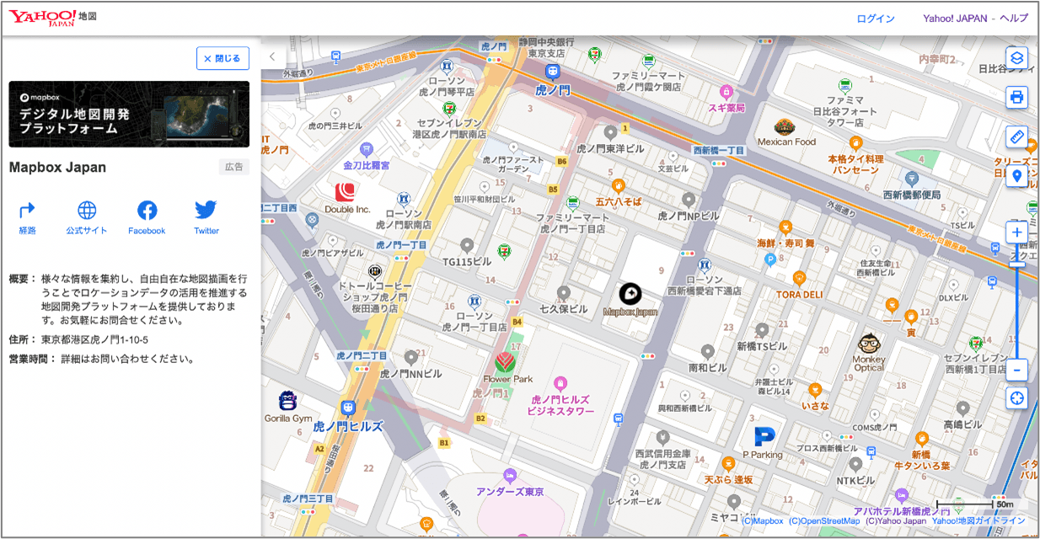The image size is (1040, 539).
Task: Zoom in using the plus button
Action: click(x=1016, y=232)
